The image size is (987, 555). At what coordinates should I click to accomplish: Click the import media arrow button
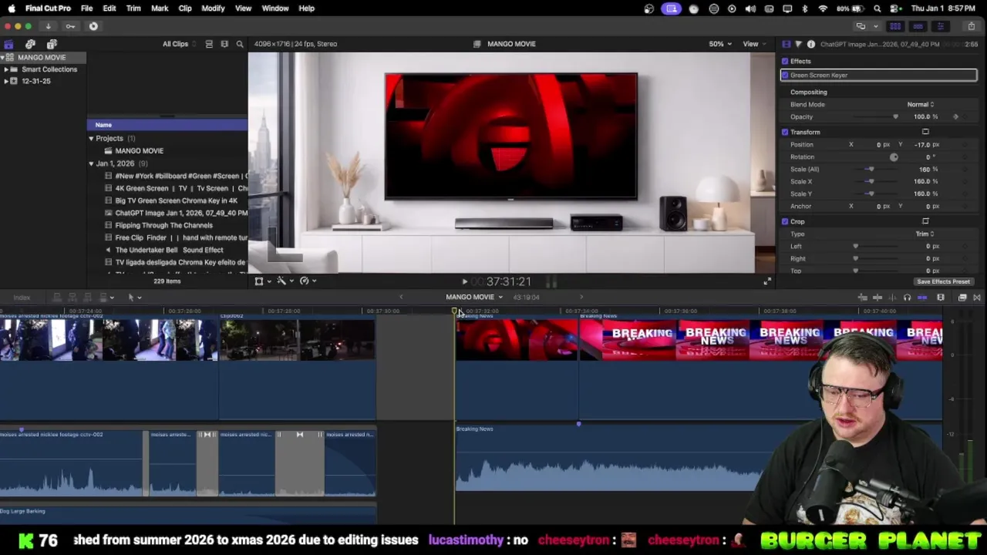tap(48, 26)
